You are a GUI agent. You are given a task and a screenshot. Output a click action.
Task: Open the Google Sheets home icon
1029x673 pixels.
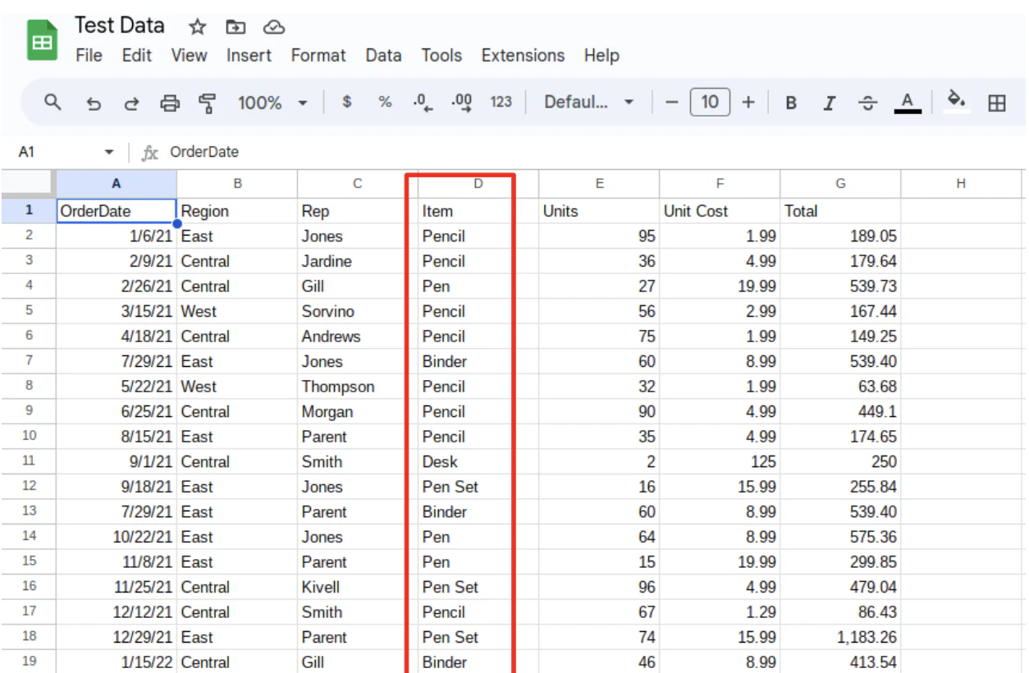42,40
